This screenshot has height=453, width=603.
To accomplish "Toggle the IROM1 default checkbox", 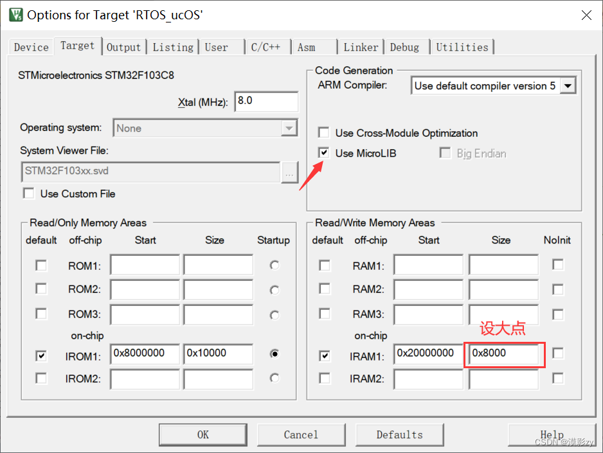I will click(x=41, y=355).
